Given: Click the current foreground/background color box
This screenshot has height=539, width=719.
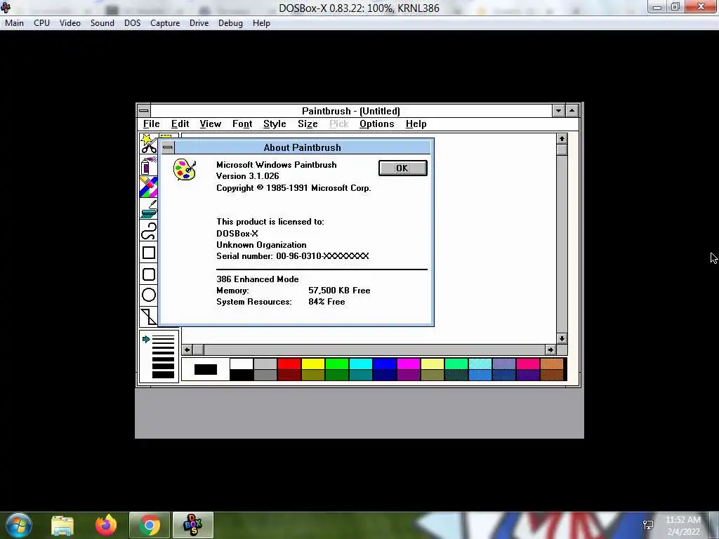Looking at the screenshot, I should point(206,369).
